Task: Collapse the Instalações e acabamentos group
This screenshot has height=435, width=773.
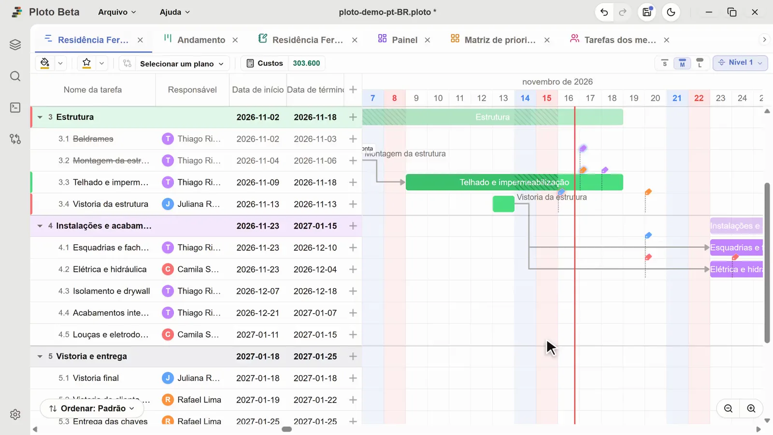Action: click(40, 226)
